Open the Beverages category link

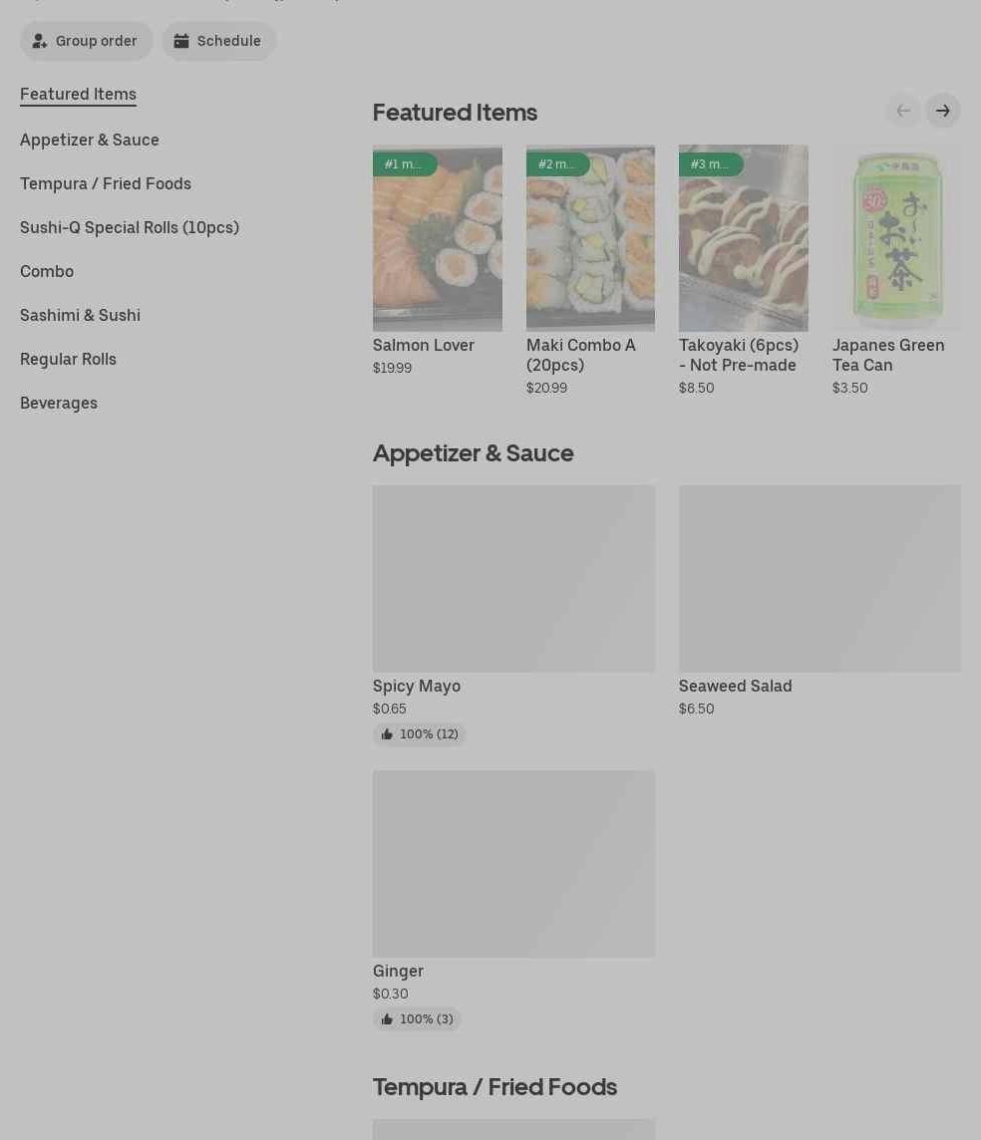(x=58, y=403)
